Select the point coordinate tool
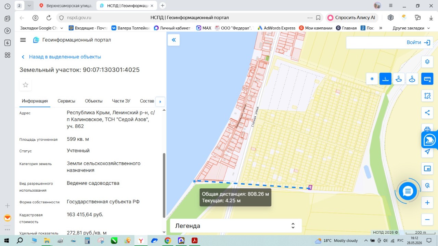The image size is (438, 246). [x=372, y=79]
